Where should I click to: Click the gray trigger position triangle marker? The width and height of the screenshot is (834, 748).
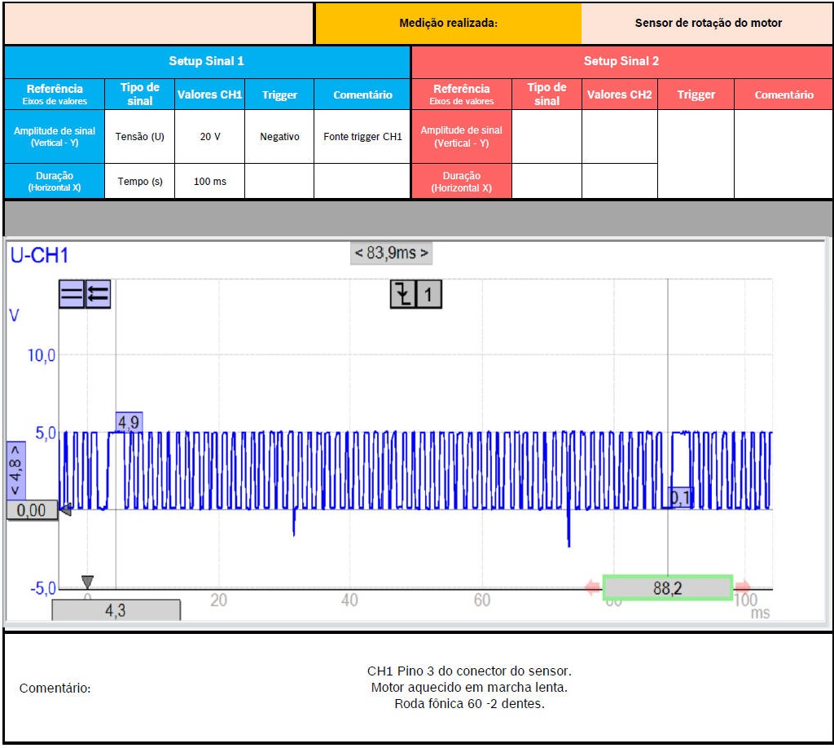click(x=87, y=582)
